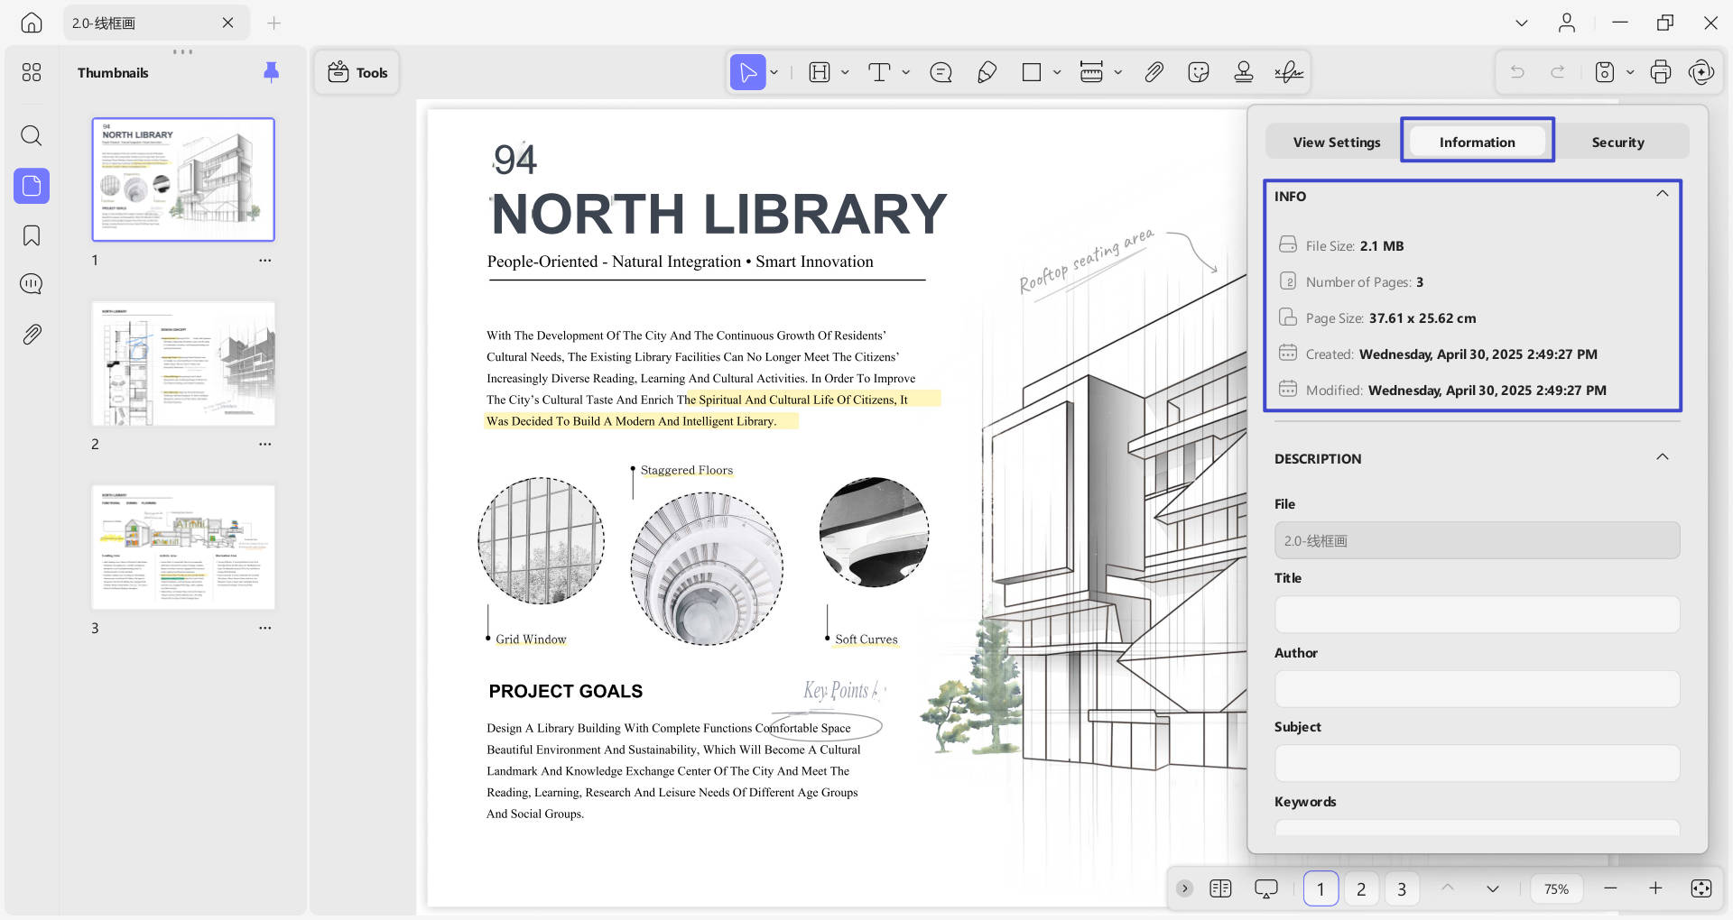
Task: Select the stamp tool icon
Action: [1243, 72]
